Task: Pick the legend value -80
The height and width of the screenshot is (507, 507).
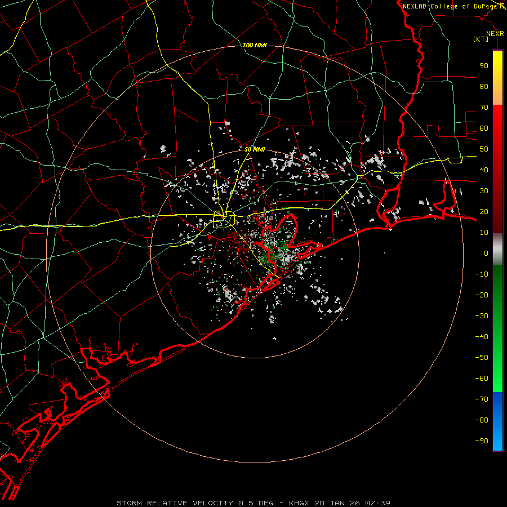Action: [482, 420]
